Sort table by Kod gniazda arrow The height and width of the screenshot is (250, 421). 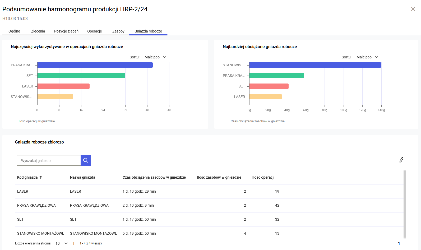41,177
